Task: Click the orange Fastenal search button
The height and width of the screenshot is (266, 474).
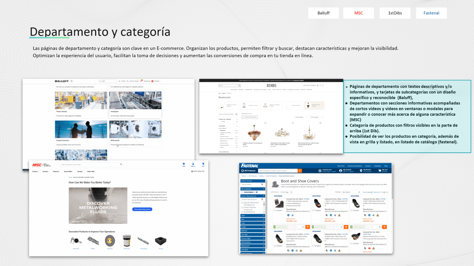Action: tap(299, 171)
